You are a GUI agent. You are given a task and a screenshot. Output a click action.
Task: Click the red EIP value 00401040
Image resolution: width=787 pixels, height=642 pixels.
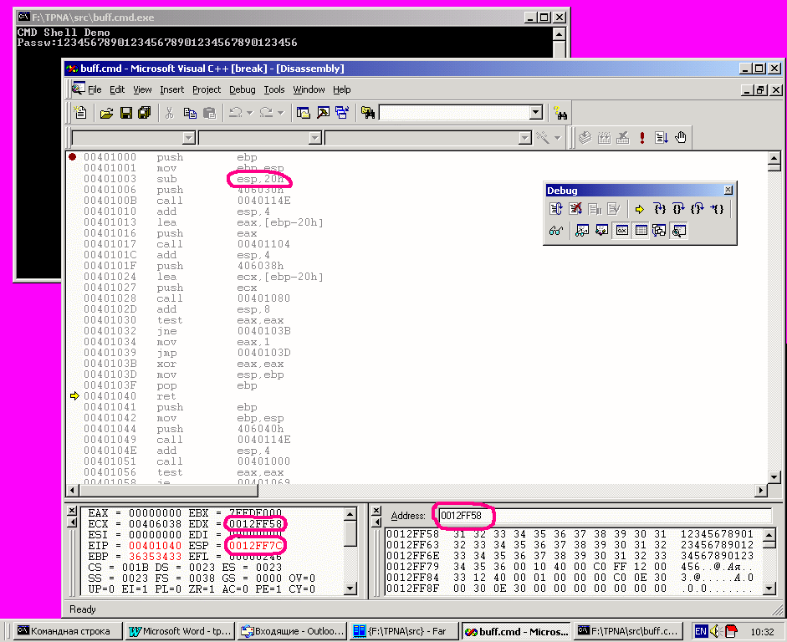coord(155,545)
